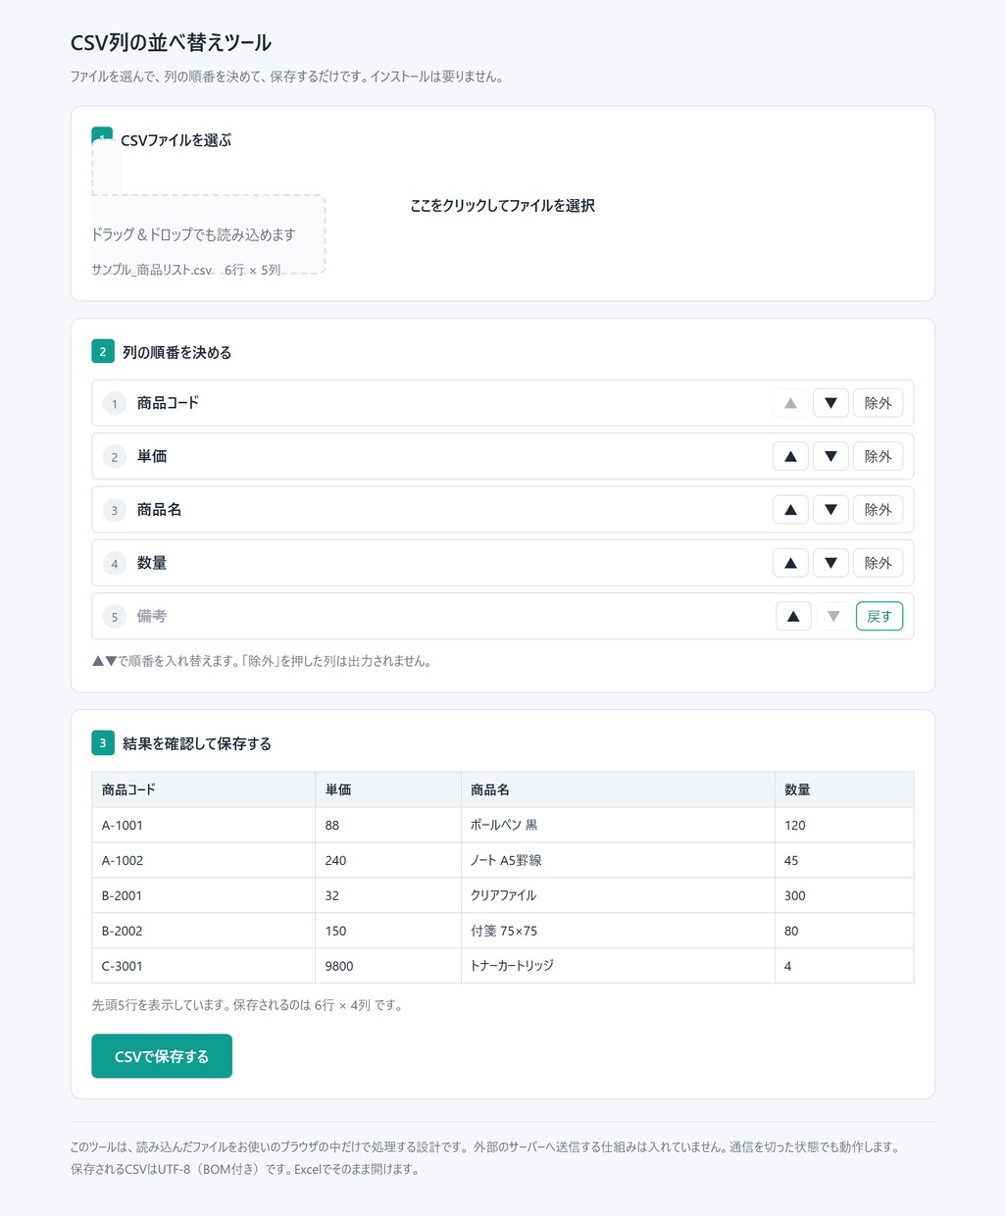Viewport: 1006px width, 1216px height.
Task: Click disabled up arrow for 商品コード
Action: 790,403
